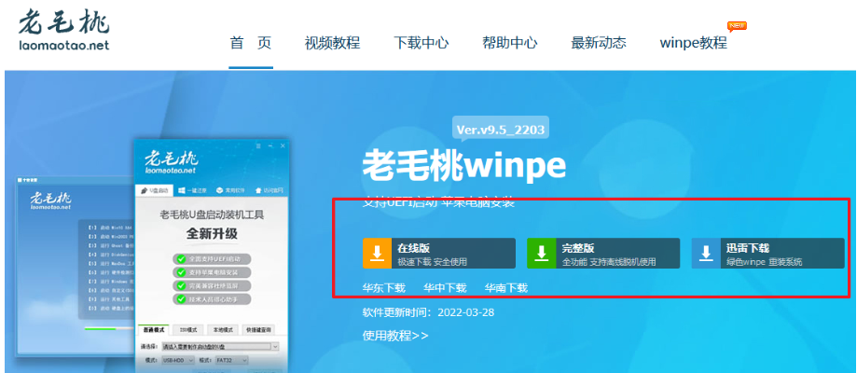The width and height of the screenshot is (857, 373).
Task: Click the blue download icon for 迅雷下载
Action: [707, 253]
